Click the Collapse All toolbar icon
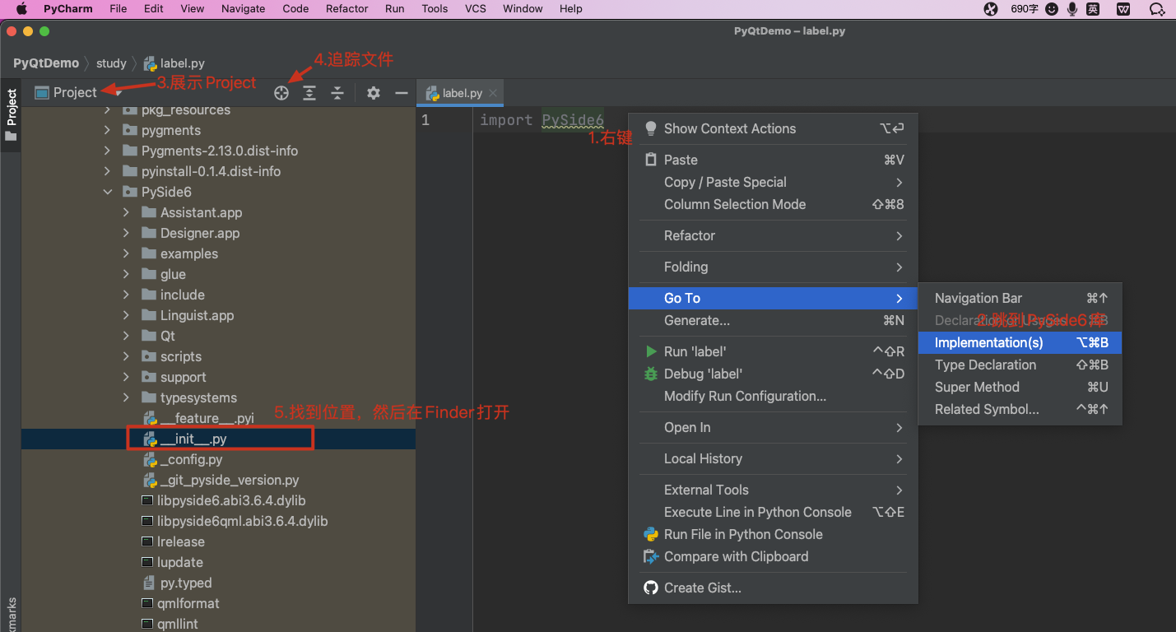 tap(337, 93)
